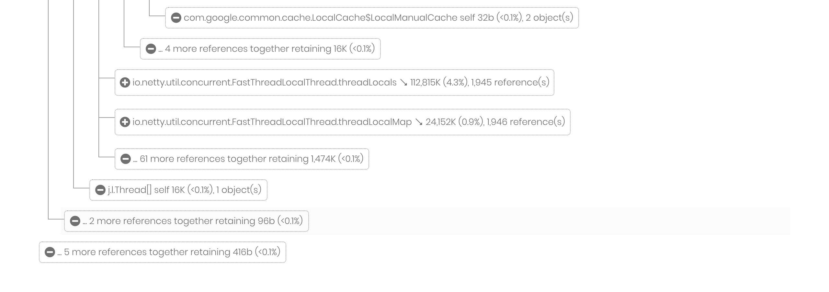Collapse the '61 more references retaining 1,474K' node icon
This screenshot has width=829, height=292.
pos(126,159)
